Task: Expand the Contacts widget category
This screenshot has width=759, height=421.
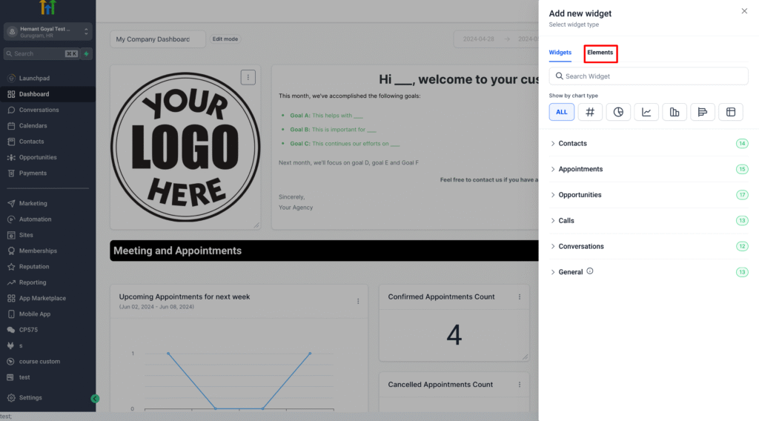Action: [x=572, y=144]
